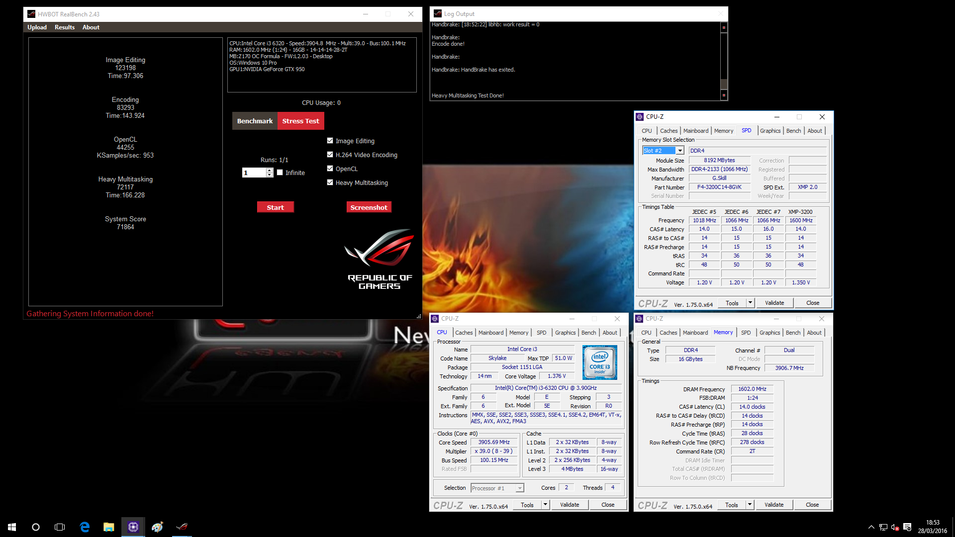Viewport: 955px width, 537px height.
Task: Click CPU-Z memory window title icon
Action: point(640,319)
